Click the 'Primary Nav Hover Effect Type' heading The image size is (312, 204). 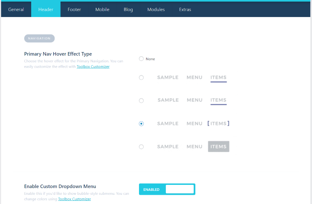pos(58,54)
